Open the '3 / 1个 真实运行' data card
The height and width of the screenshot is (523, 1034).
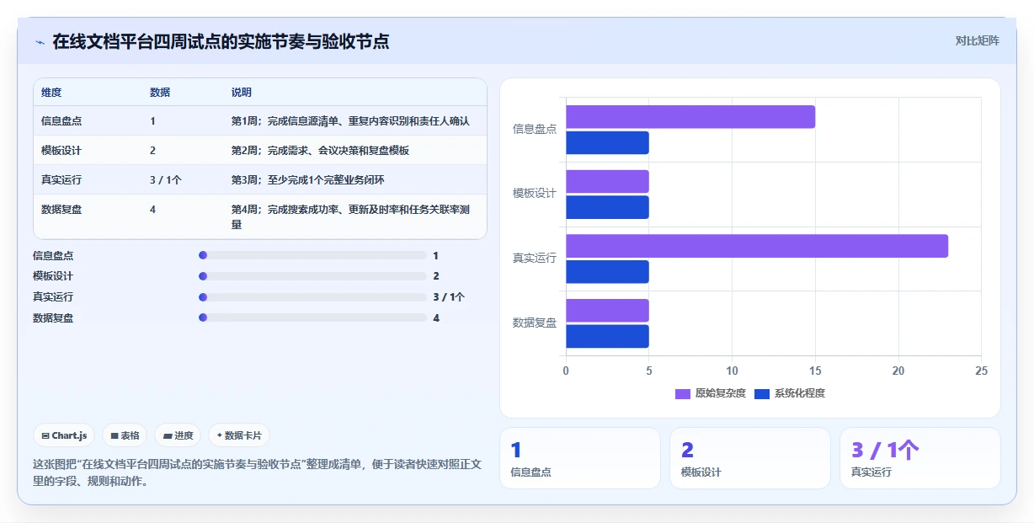pos(920,458)
